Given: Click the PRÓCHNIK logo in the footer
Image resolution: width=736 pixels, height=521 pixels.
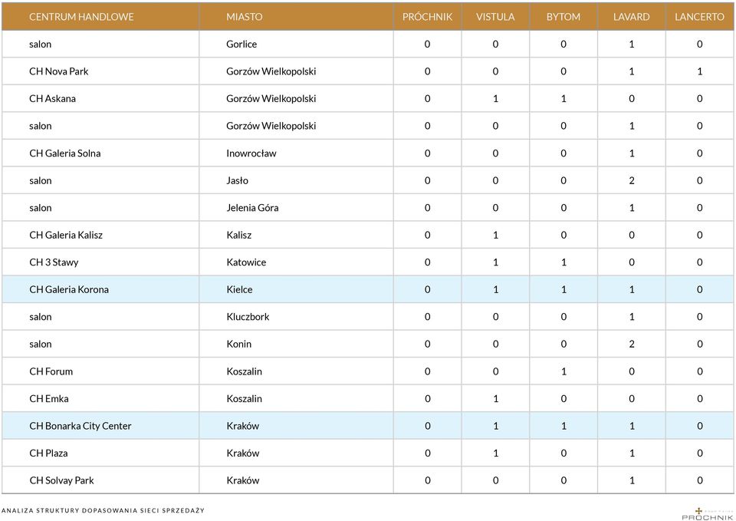Looking at the screenshot, I should [707, 513].
